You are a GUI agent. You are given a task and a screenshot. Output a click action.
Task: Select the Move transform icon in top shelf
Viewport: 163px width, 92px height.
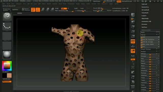[43, 10]
